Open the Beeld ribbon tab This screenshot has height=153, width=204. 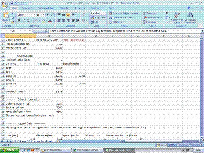(x=112, y=8)
